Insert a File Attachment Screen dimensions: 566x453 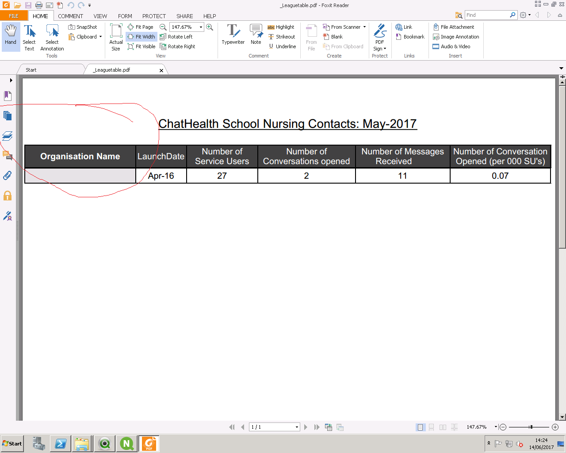pos(454,27)
